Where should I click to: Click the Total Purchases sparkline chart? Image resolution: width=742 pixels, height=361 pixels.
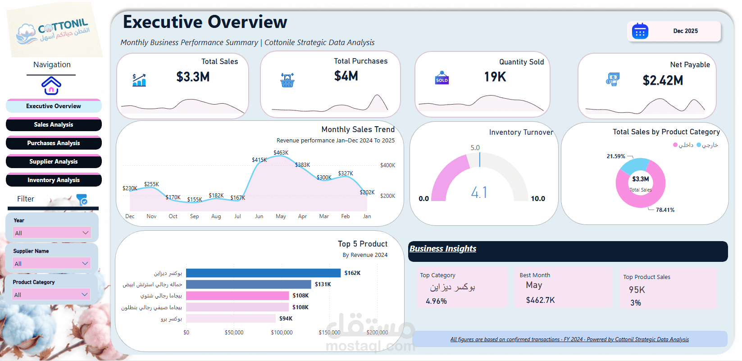point(330,103)
